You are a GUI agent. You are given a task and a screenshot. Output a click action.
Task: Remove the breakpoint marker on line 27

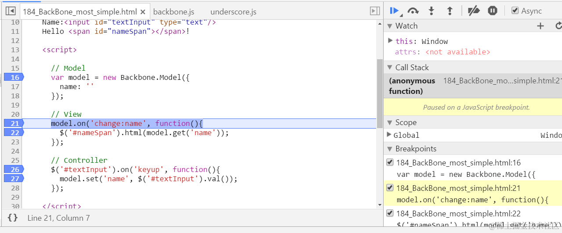(13, 179)
